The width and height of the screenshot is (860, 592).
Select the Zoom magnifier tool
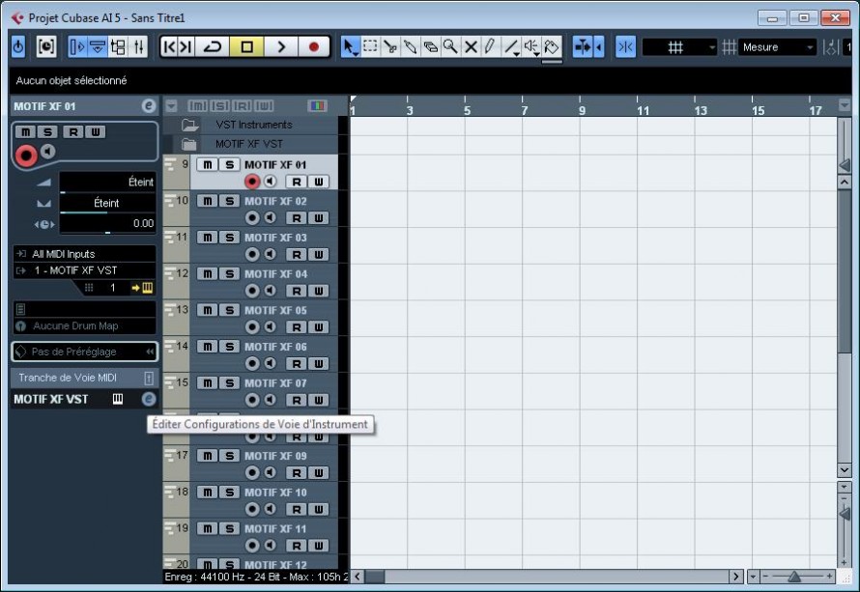coord(450,46)
